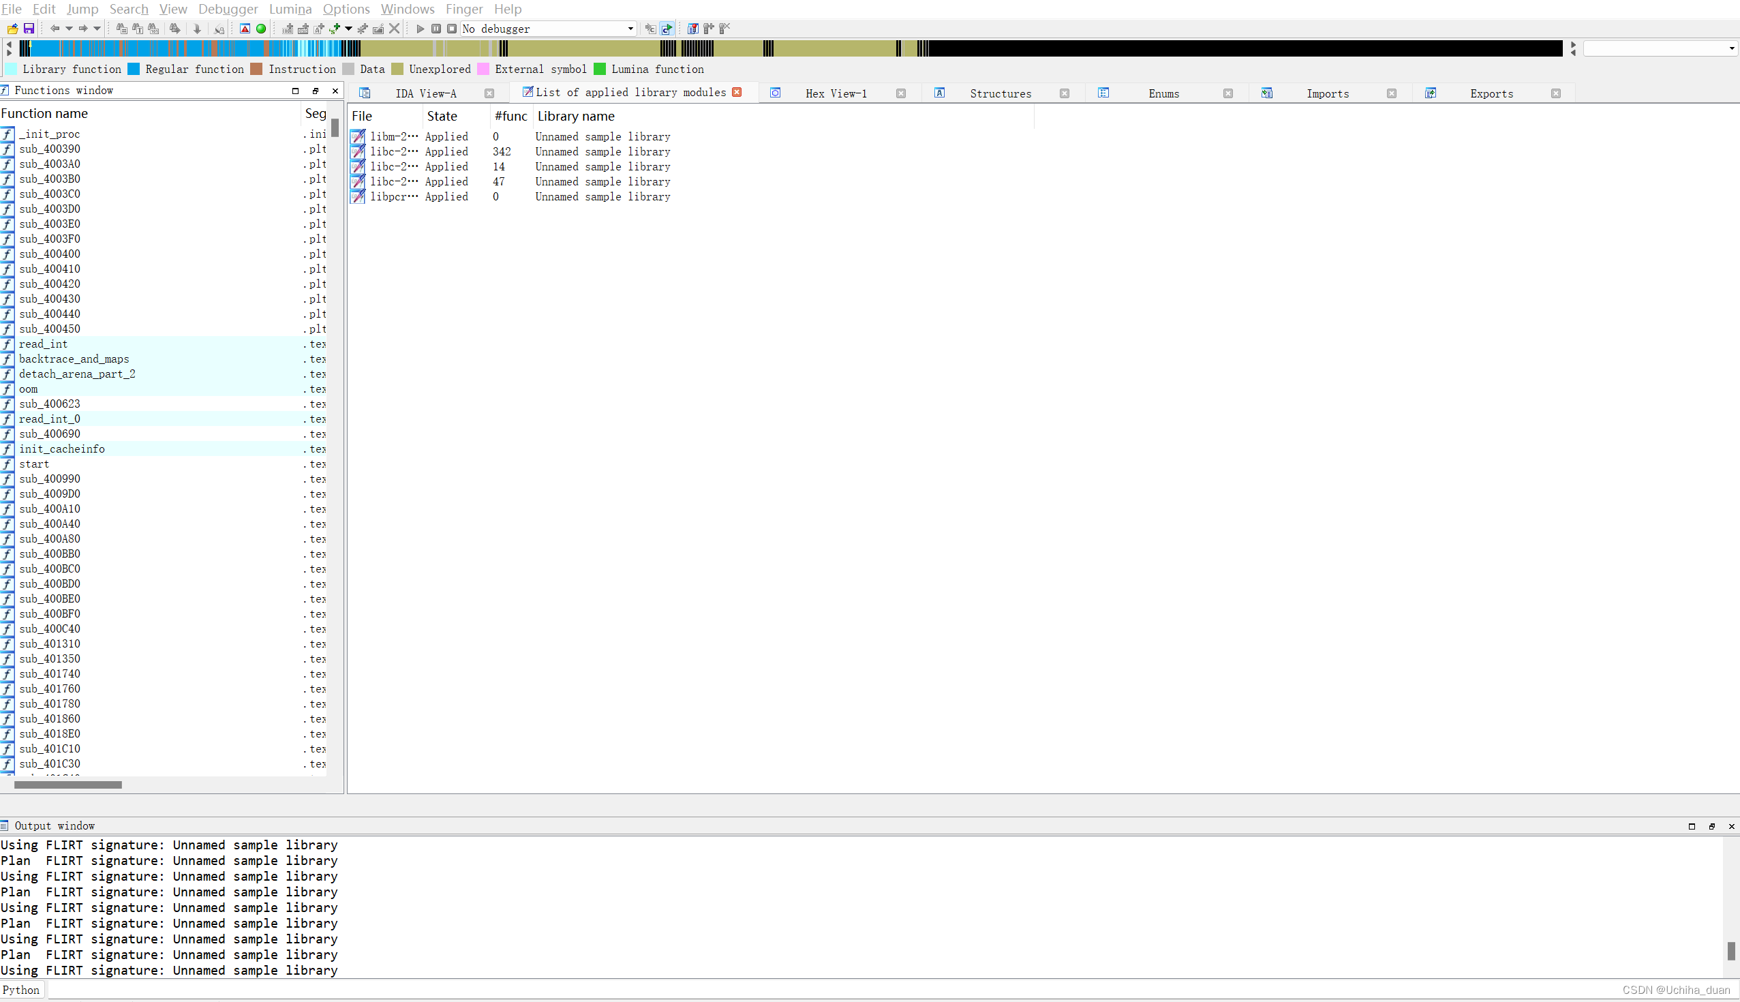Toggle the libpcr signature checkbox

click(358, 197)
